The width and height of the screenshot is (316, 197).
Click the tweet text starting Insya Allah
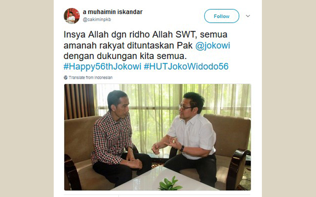[x=147, y=50]
